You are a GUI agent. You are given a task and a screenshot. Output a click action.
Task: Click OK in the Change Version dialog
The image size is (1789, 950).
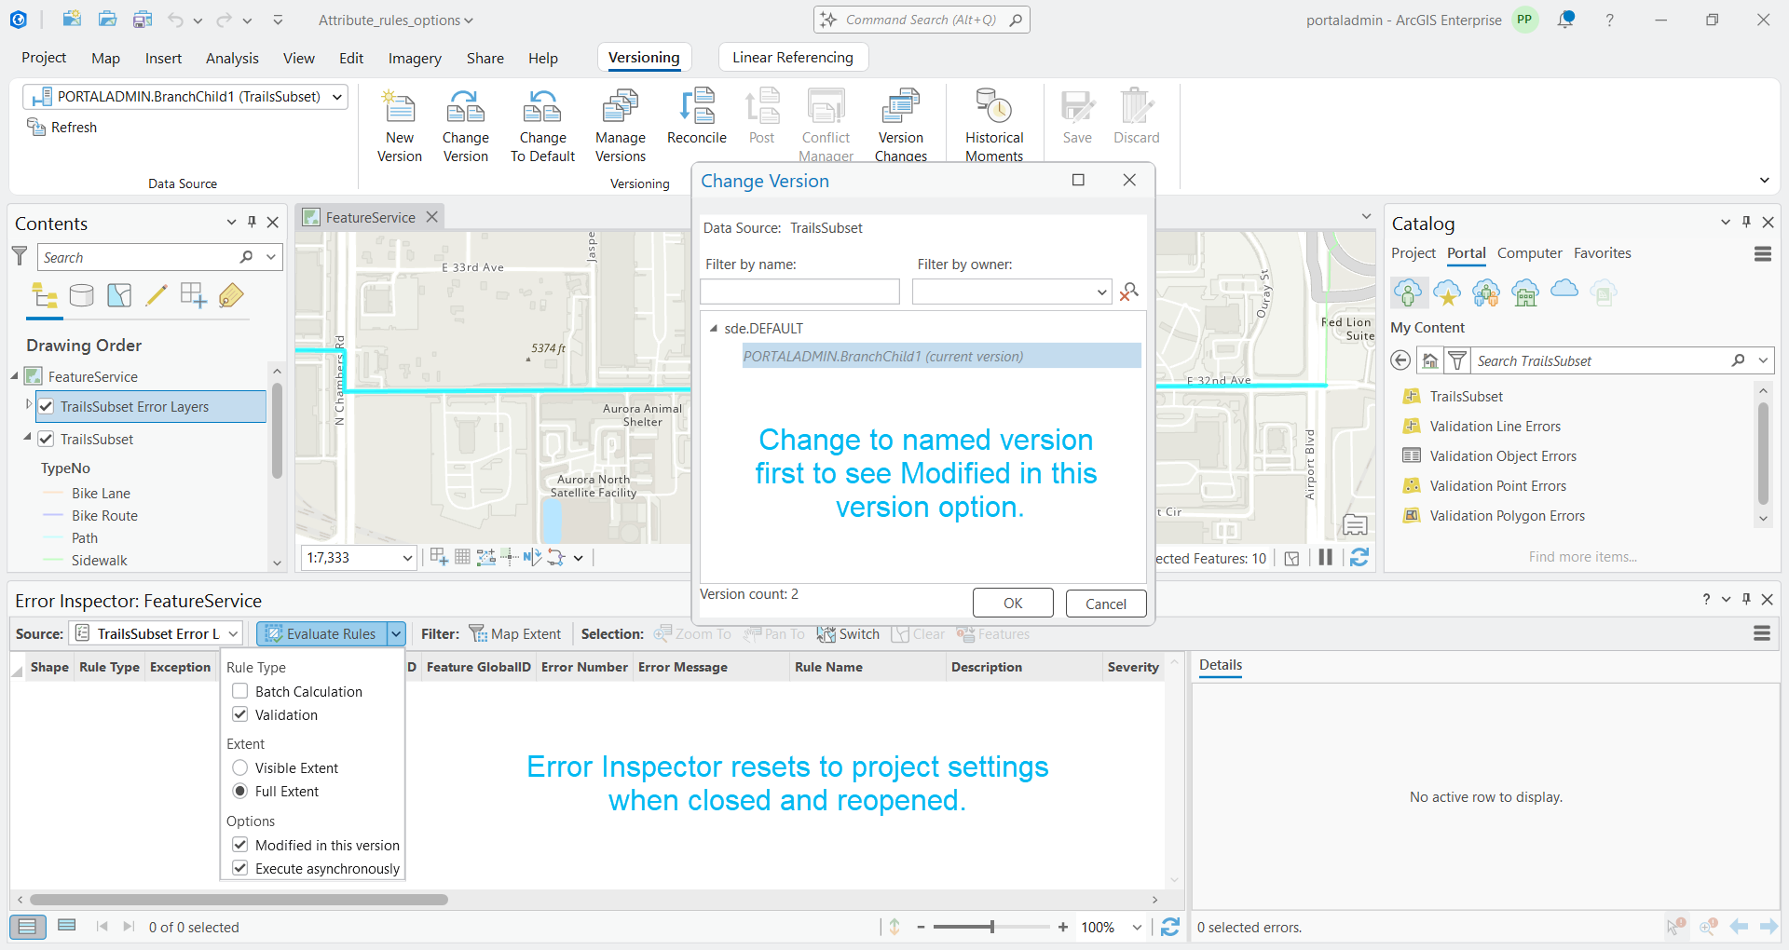[1012, 603]
